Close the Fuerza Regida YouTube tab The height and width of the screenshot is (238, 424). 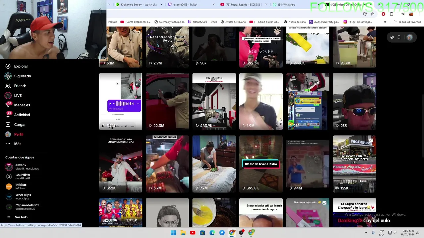click(266, 5)
